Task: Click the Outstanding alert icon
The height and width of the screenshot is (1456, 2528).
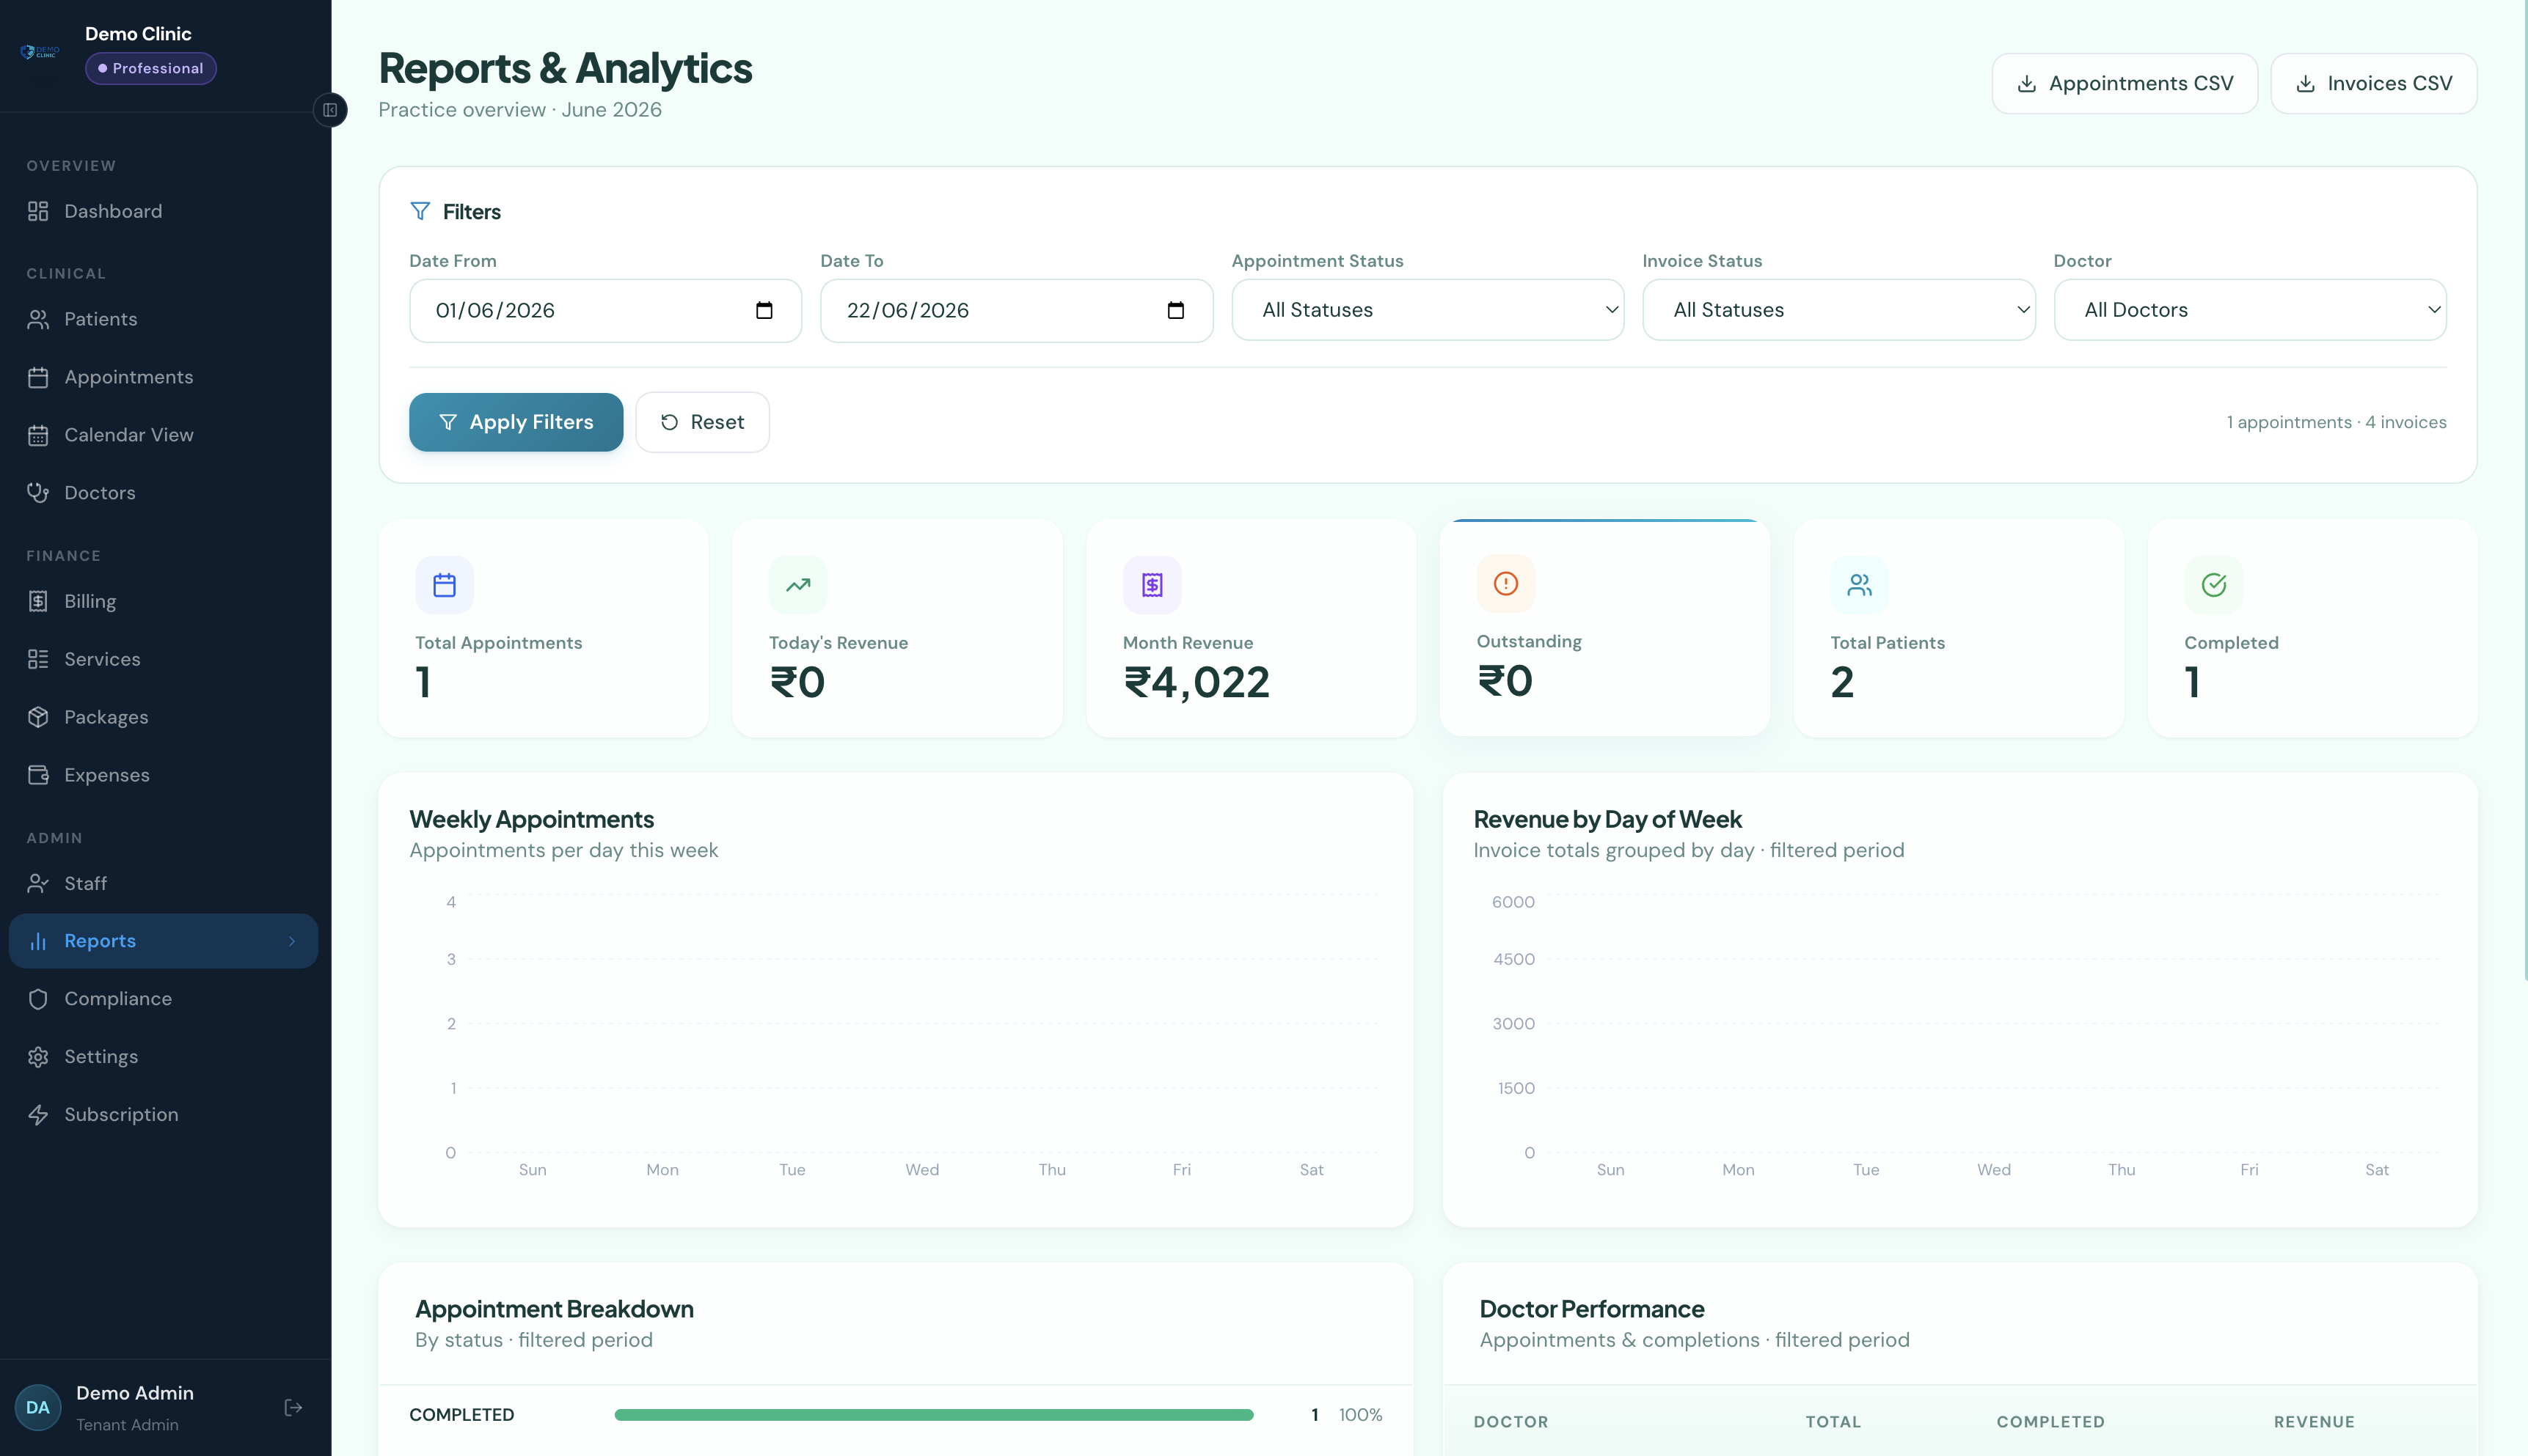Action: (x=1505, y=583)
